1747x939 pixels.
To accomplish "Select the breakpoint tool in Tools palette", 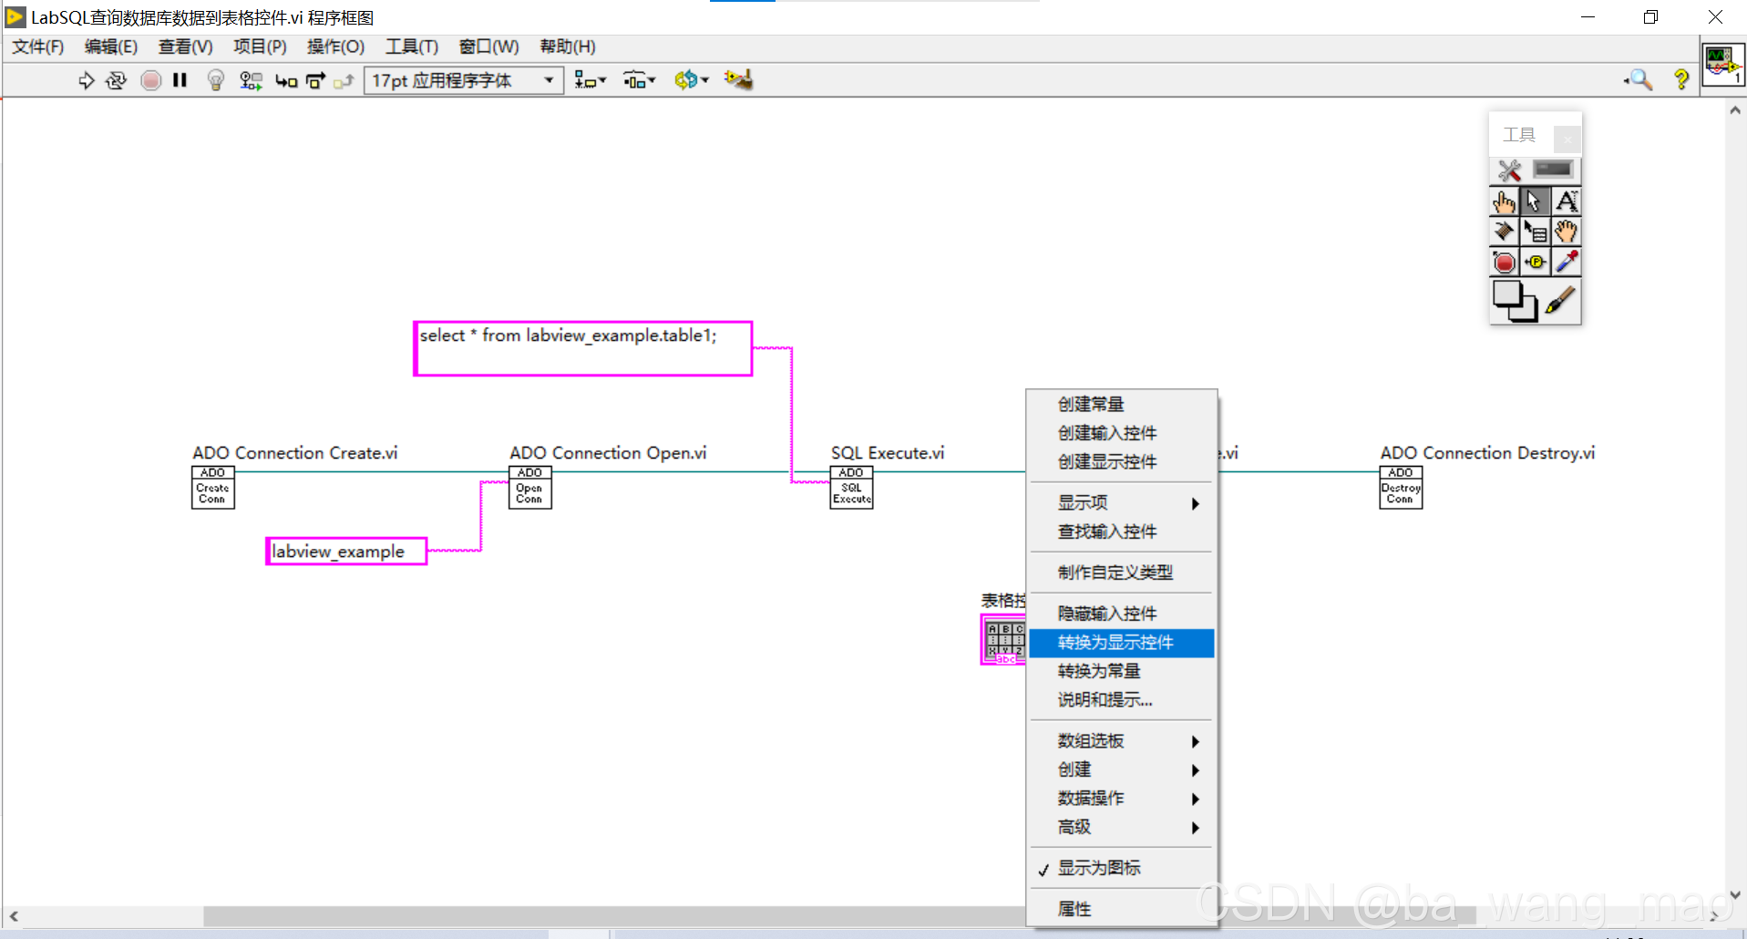I will (x=1504, y=262).
